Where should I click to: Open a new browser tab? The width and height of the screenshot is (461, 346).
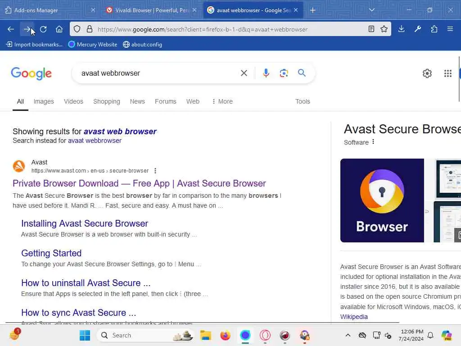coord(313,10)
